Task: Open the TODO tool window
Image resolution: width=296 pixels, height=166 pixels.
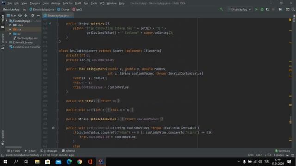Action: (14, 151)
